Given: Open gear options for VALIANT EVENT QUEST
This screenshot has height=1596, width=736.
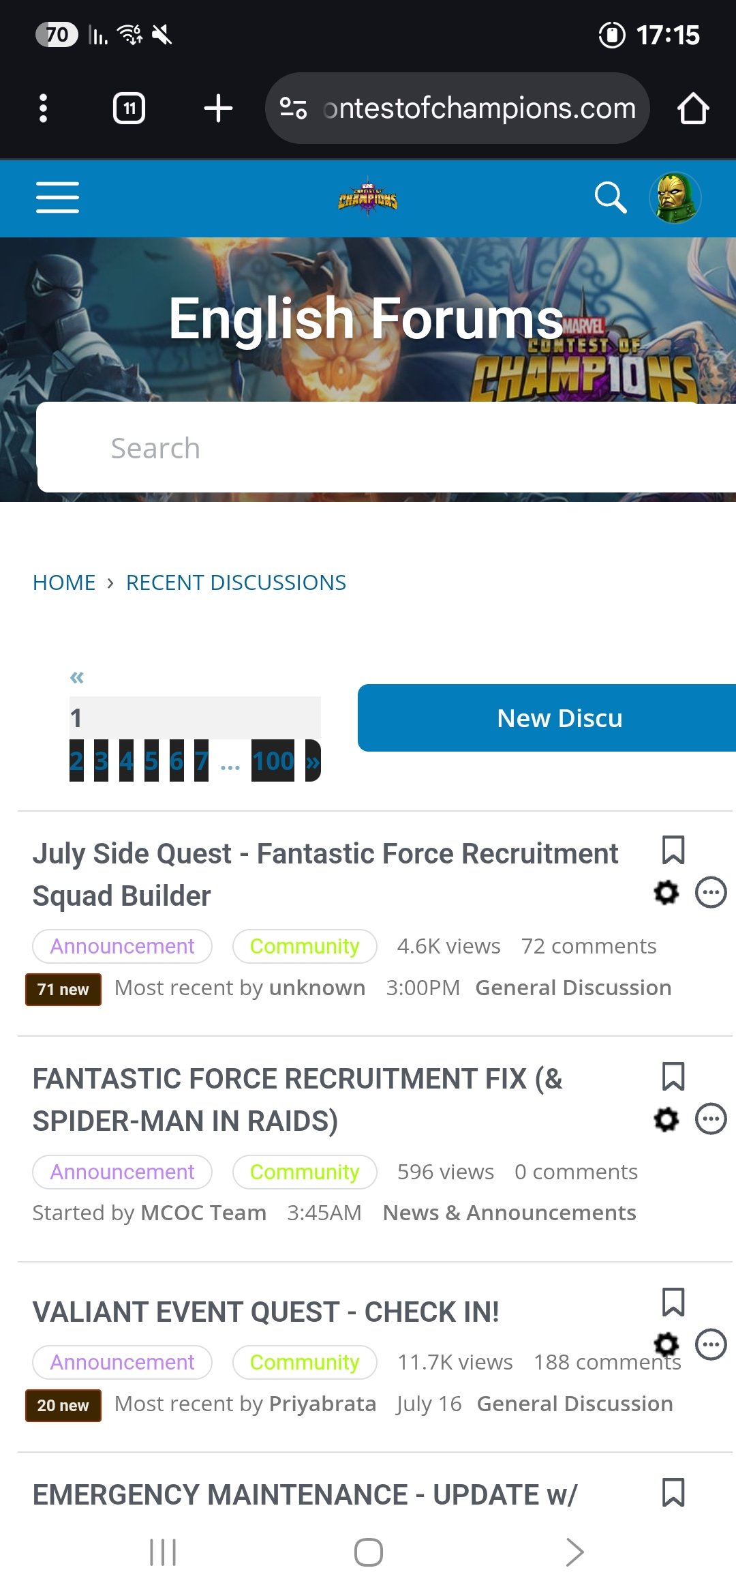Looking at the screenshot, I should pos(666,1344).
